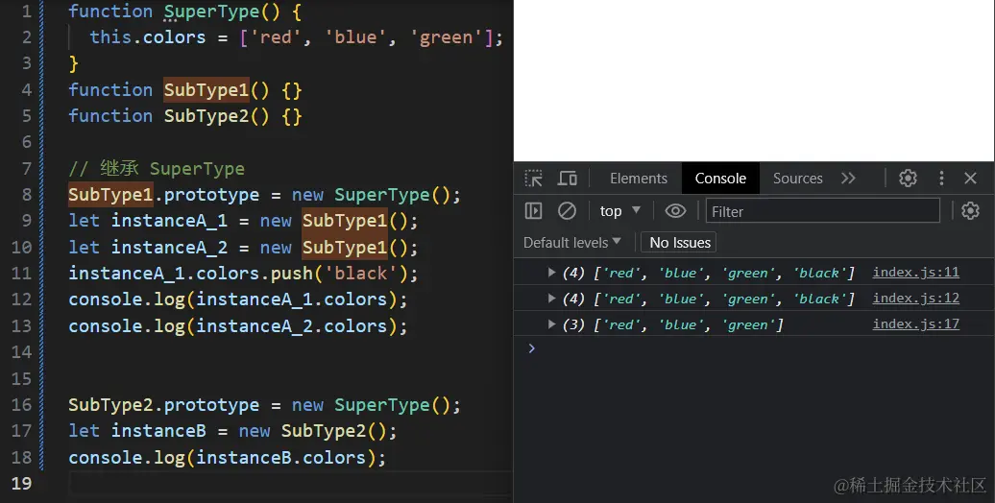Open the DevTools three-dot menu
The width and height of the screenshot is (995, 503).
(941, 179)
